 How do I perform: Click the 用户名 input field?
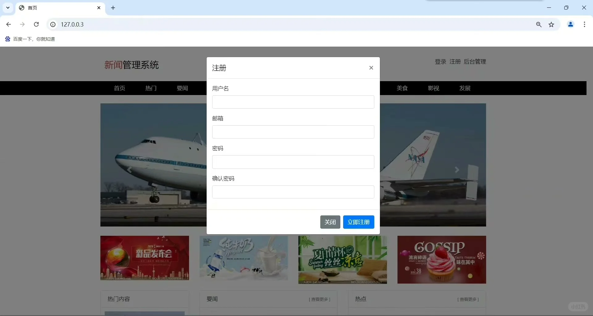coord(293,102)
